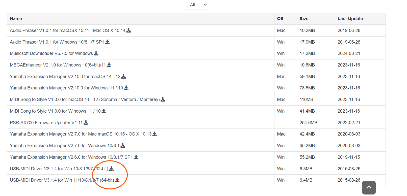Screen dimensions: 407x196
Task: Select the dash OS cell of PSR-SX700 row
Action: [x=286, y=123]
